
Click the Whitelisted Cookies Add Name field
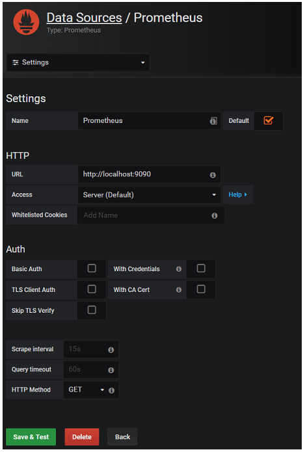click(x=152, y=215)
